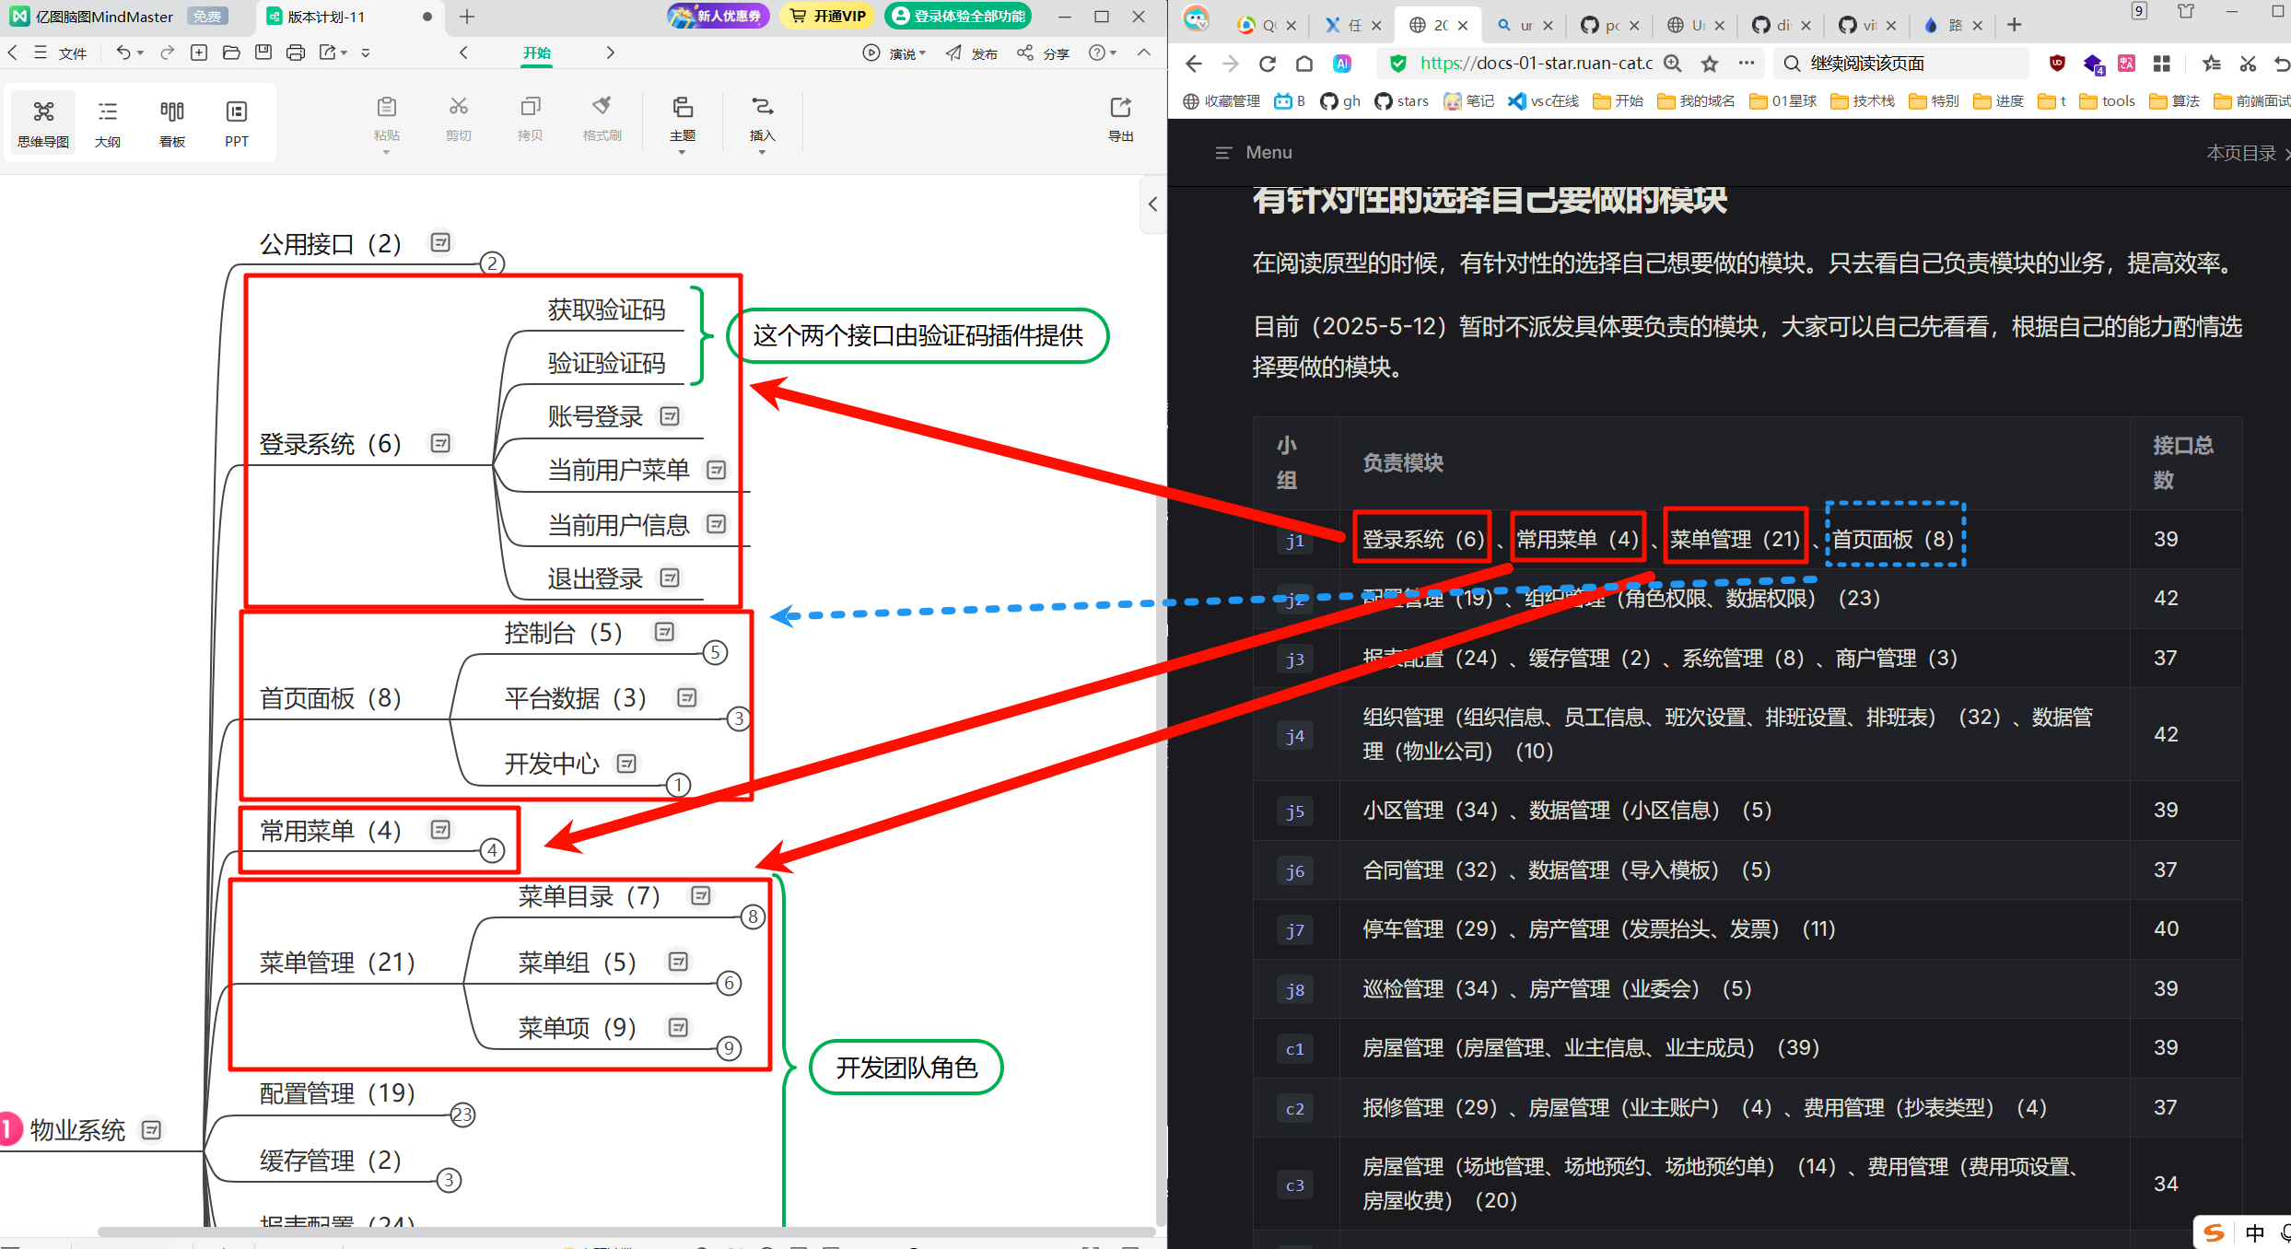Open file using the folder icon
The width and height of the screenshot is (2291, 1249).
point(231,53)
